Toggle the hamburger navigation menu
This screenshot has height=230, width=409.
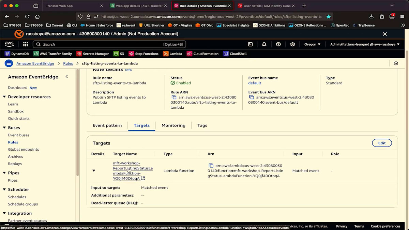point(9,63)
